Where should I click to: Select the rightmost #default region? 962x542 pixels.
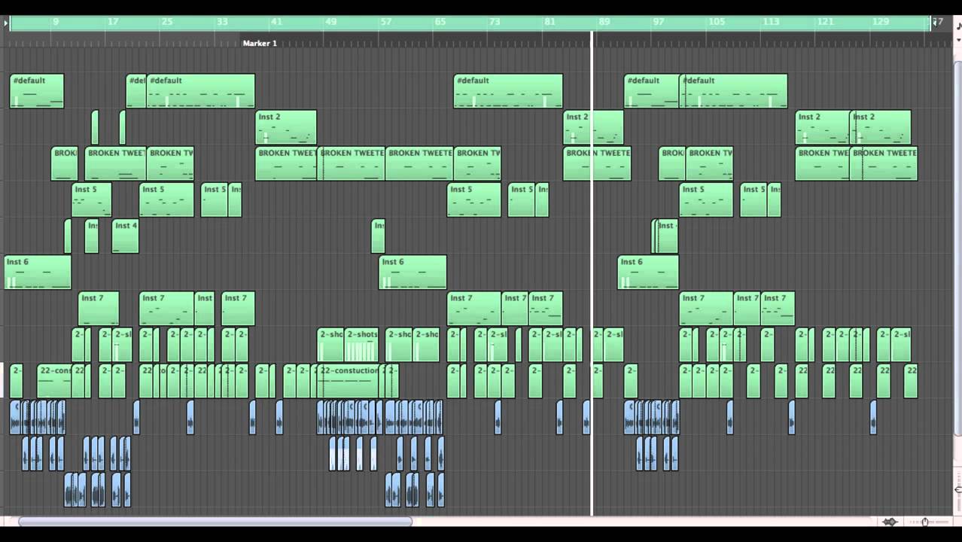733,90
